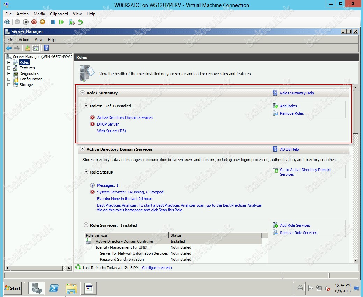Collapse the Roles Summary section

tap(82, 93)
